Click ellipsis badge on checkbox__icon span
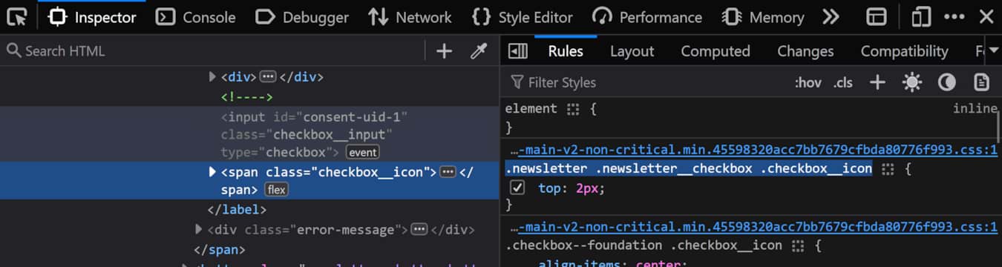 click(x=447, y=172)
